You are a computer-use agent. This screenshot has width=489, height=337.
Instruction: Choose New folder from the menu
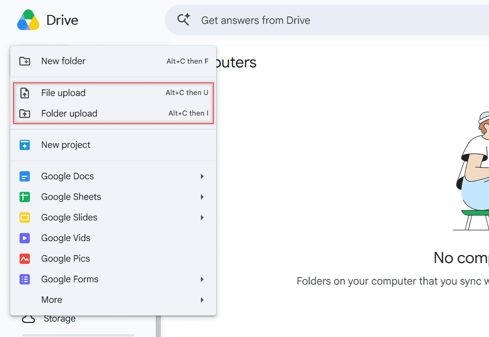point(113,61)
